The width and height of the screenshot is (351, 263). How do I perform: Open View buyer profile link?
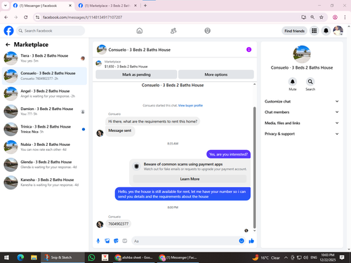190,105
